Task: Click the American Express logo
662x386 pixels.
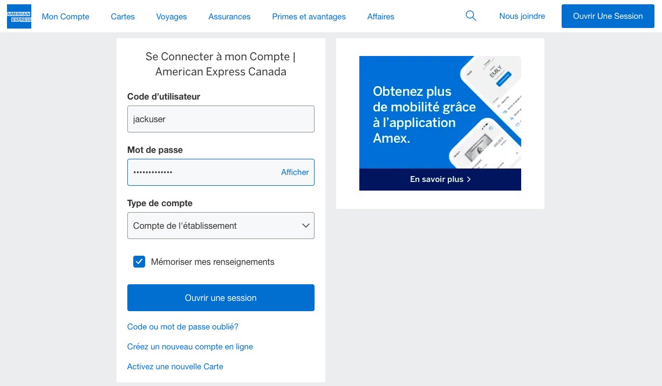Action: pos(19,16)
